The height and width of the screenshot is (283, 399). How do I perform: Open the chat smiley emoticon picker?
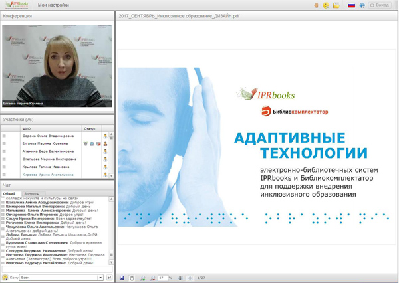point(5,278)
